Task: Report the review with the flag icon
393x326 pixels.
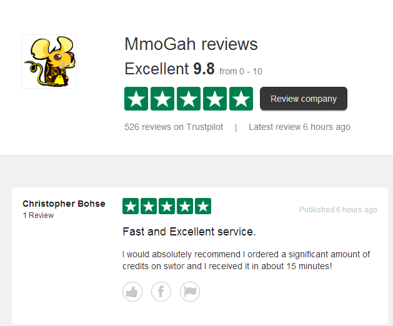Action: click(x=190, y=292)
